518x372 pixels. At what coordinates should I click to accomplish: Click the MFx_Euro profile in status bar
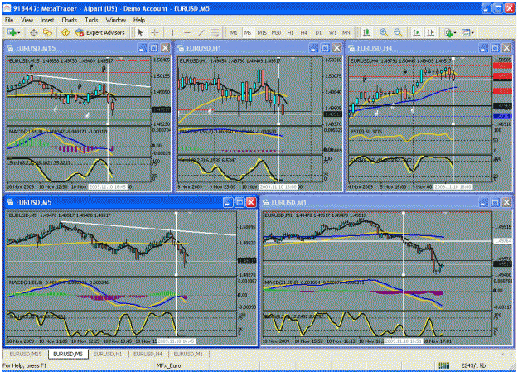[168, 365]
